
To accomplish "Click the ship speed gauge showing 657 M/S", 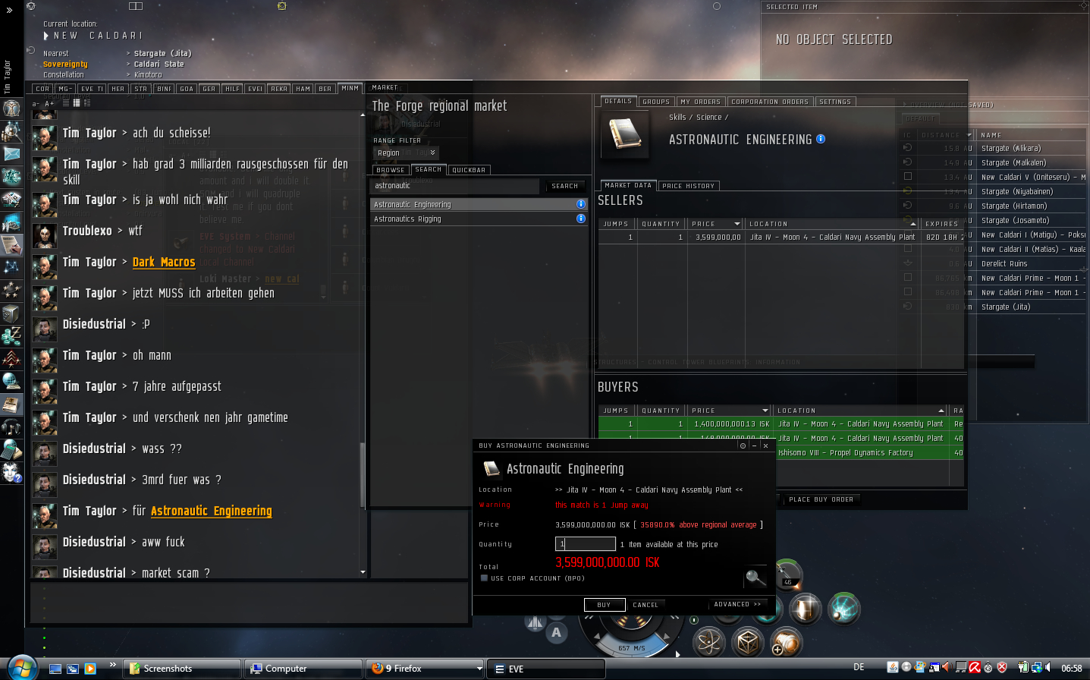I will click(x=631, y=647).
